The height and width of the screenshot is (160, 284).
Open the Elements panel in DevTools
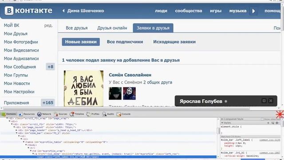pos(9,114)
